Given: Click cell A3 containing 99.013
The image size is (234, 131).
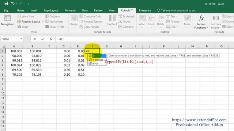Looking at the screenshot, I should [14, 61].
